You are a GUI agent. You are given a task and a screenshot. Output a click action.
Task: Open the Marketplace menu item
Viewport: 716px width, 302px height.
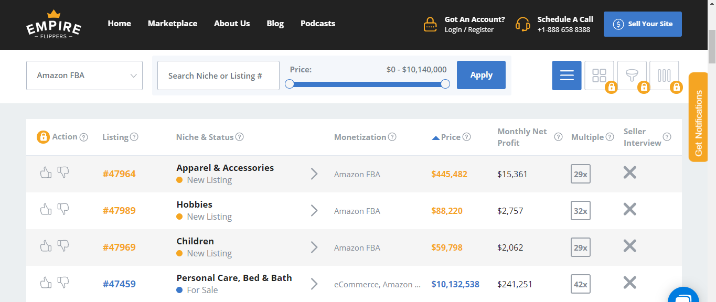173,23
